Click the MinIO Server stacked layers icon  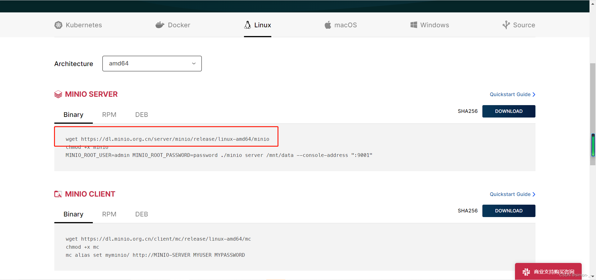pyautogui.click(x=58, y=94)
